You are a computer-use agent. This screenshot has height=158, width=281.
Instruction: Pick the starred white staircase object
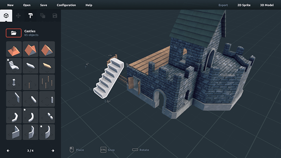[x=14, y=66]
